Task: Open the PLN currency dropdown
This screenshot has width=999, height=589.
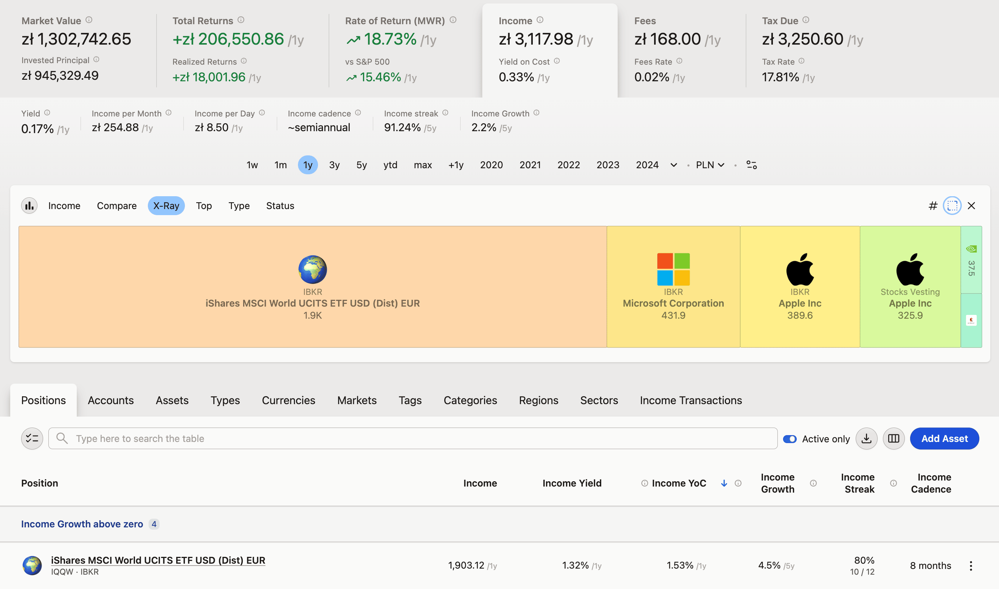Action: tap(710, 165)
